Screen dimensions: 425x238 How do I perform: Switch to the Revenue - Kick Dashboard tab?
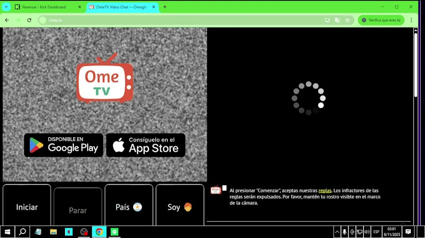pos(44,7)
